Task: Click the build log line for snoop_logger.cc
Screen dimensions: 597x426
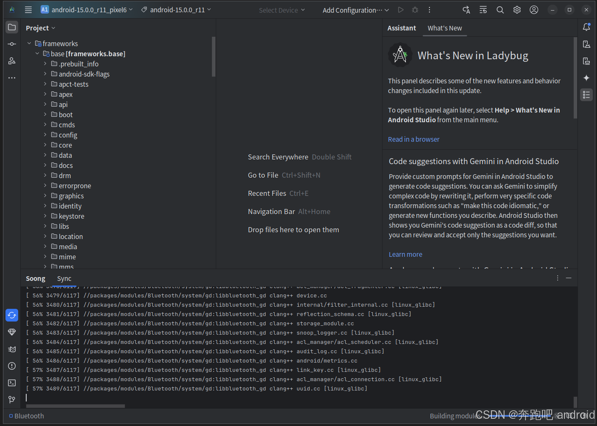Action: click(x=210, y=333)
